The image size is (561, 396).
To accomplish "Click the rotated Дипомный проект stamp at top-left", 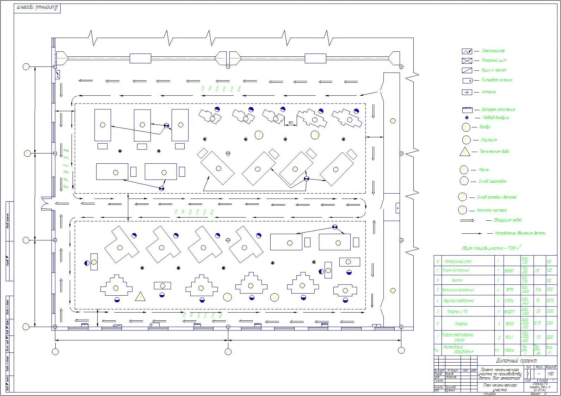I will point(37,8).
